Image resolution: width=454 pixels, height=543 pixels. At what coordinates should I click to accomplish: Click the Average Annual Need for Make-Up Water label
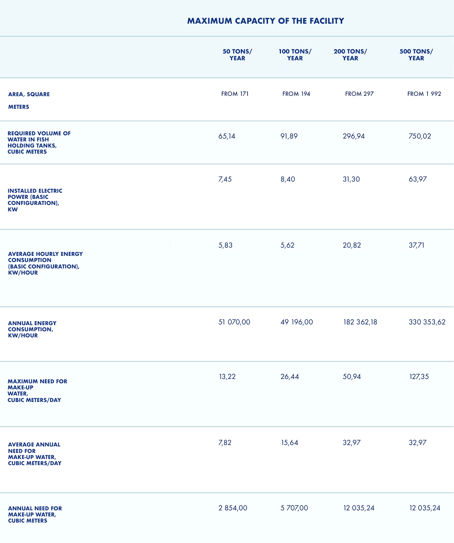coord(34,454)
